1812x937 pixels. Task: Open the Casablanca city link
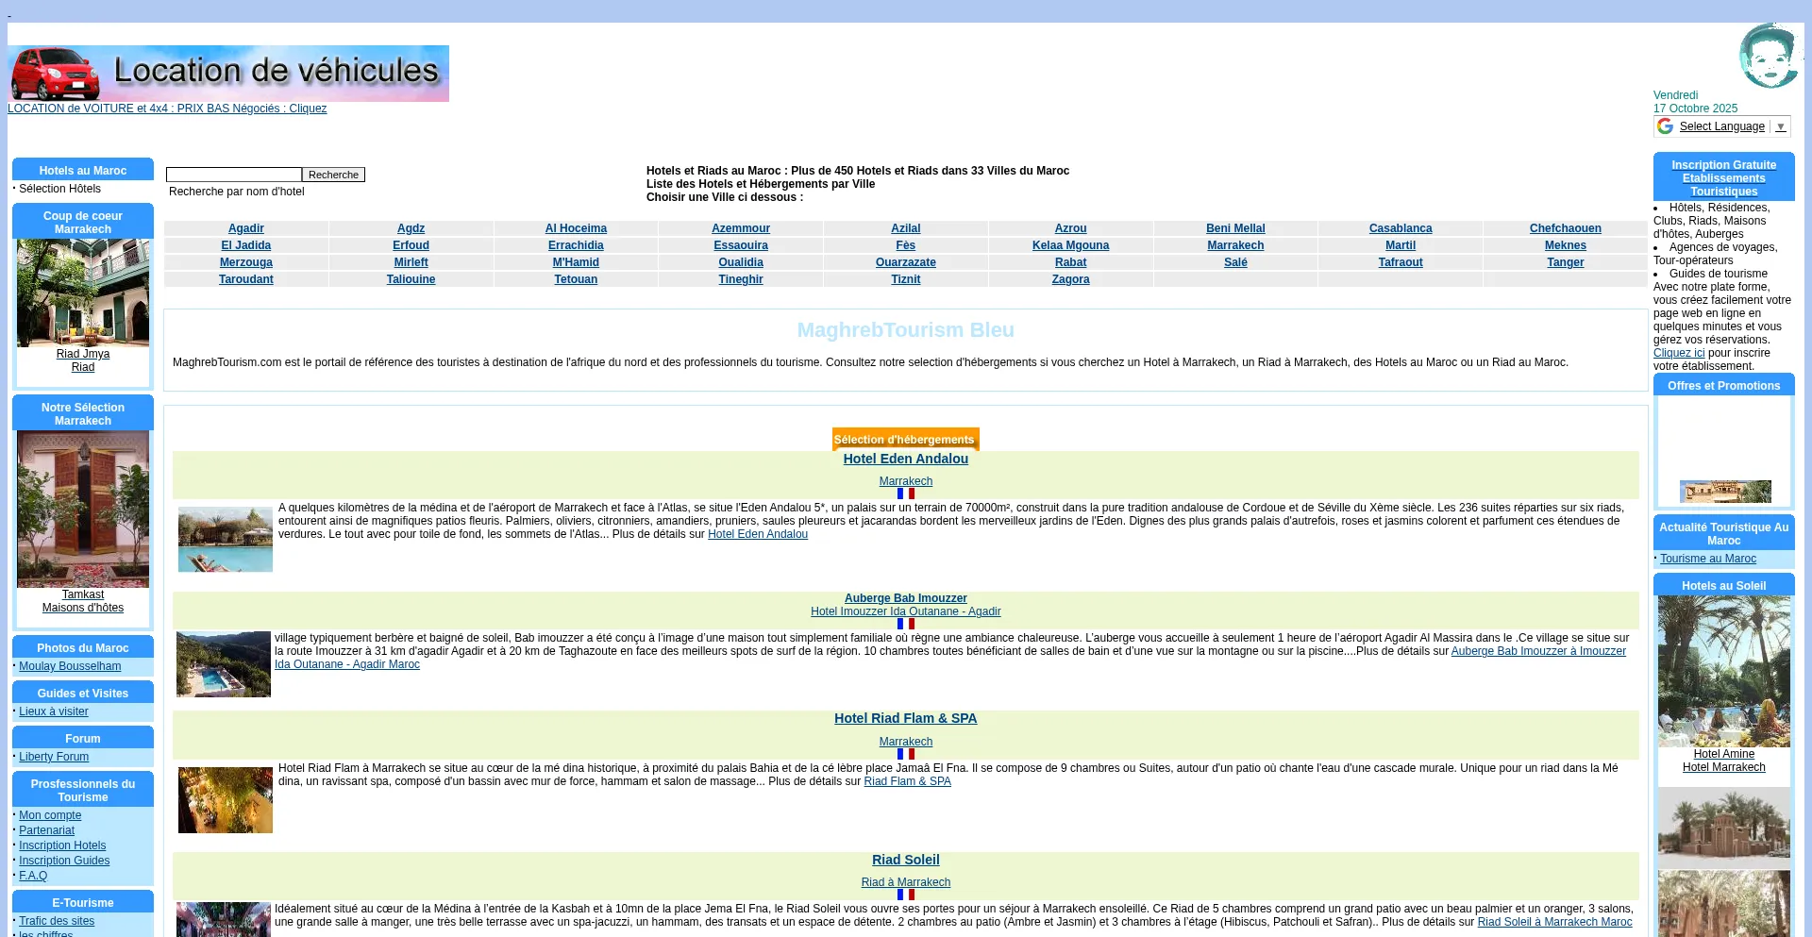click(x=1400, y=228)
